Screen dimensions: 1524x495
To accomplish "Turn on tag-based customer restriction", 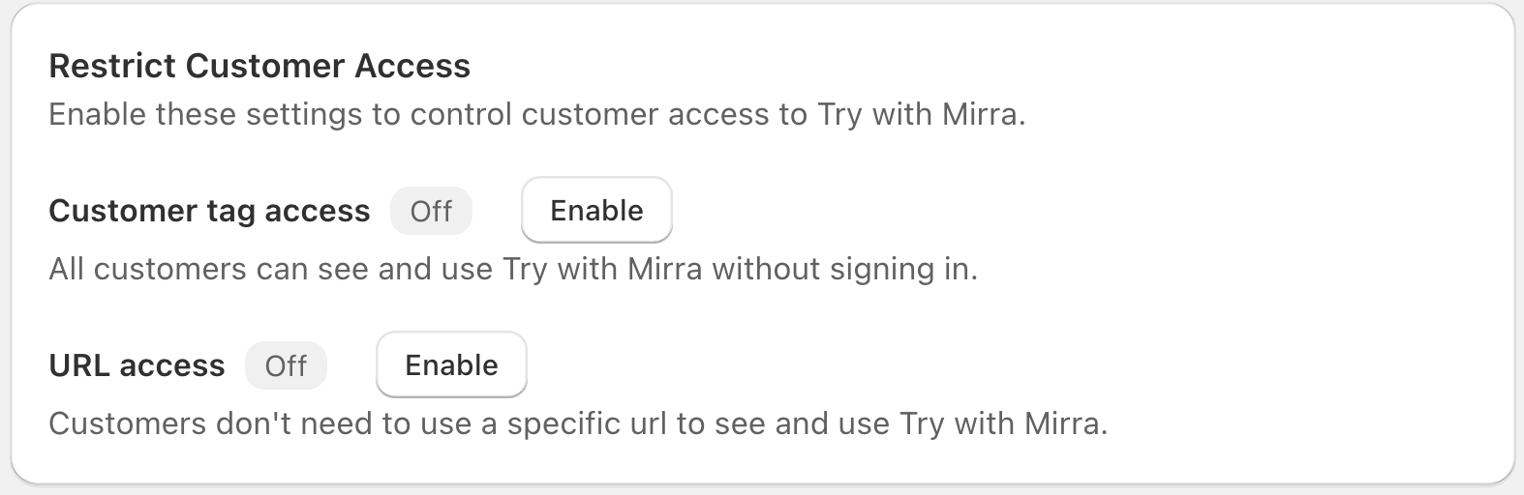I will click(596, 210).
